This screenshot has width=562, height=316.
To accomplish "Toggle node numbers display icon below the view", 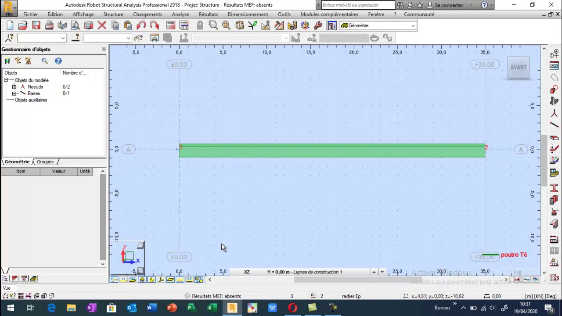I will point(114,280).
